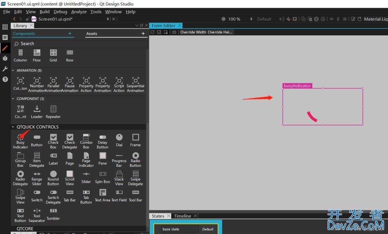
Task: Select the Delay Button component
Action: [102, 141]
